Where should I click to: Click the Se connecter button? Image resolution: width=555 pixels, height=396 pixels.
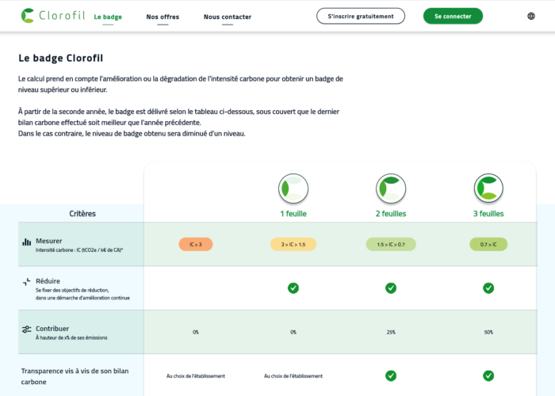(x=453, y=17)
